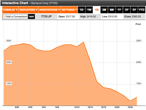146x110 pixels.
Task: Open the Settings dropdown
Action: click(x=69, y=10)
